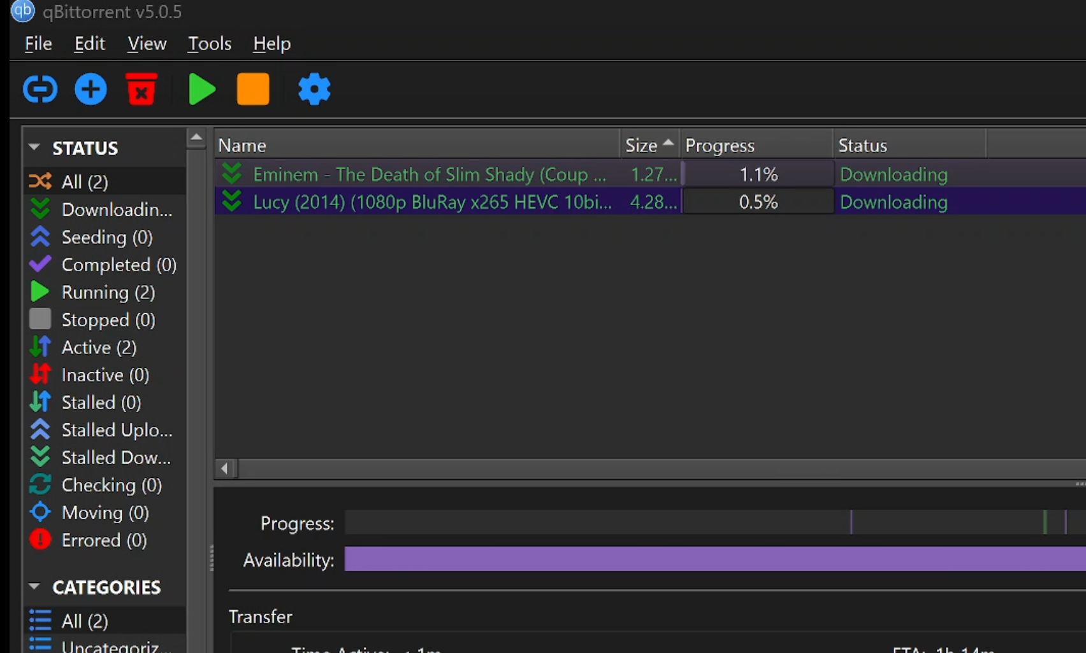Filter by Errored torrents
This screenshot has width=1086, height=653.
tap(104, 540)
